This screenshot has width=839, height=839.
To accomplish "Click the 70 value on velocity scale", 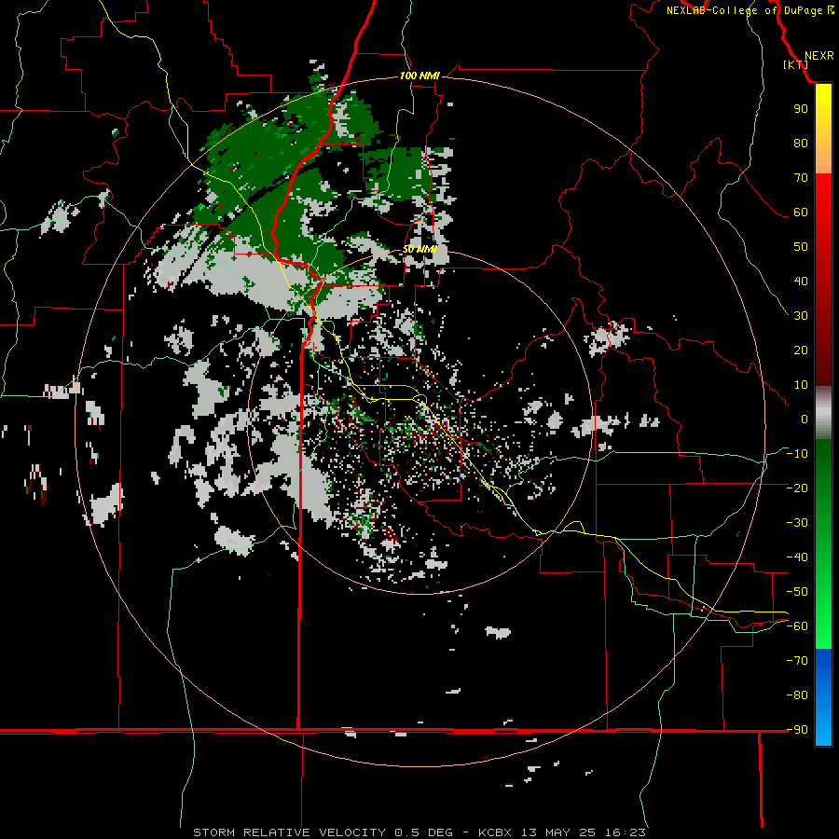I will point(801,178).
